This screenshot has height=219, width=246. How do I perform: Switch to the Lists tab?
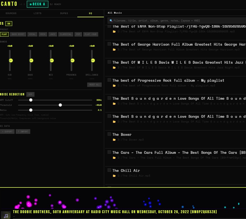[37, 13]
